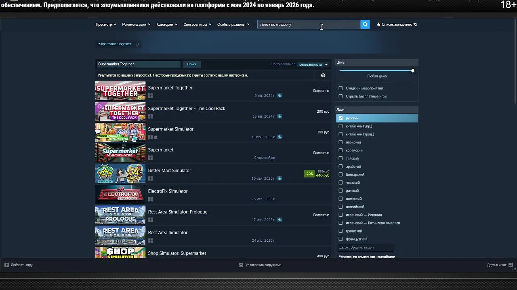
Task: Open Управление языковыми настройками link
Action: (x=367, y=257)
